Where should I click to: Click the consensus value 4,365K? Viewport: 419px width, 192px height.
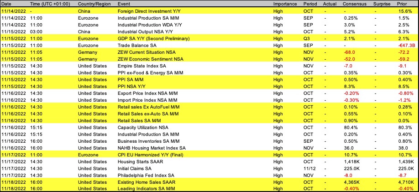tap(351, 182)
